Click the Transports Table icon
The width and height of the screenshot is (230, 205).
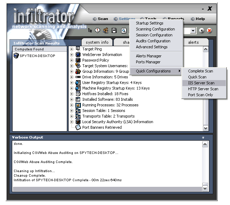78,116
